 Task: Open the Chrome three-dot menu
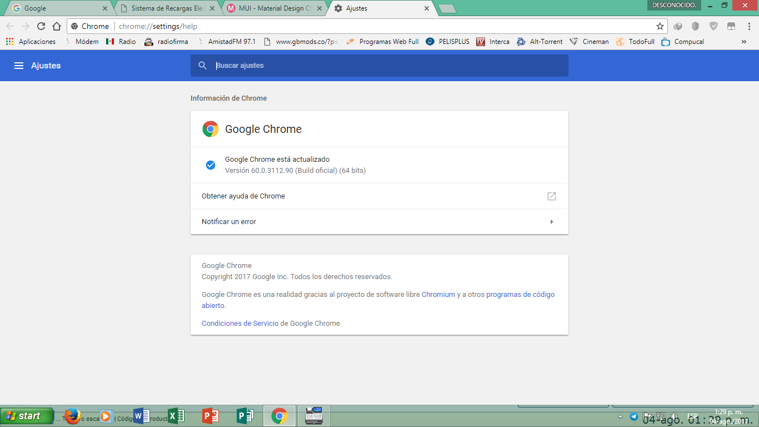(x=750, y=26)
